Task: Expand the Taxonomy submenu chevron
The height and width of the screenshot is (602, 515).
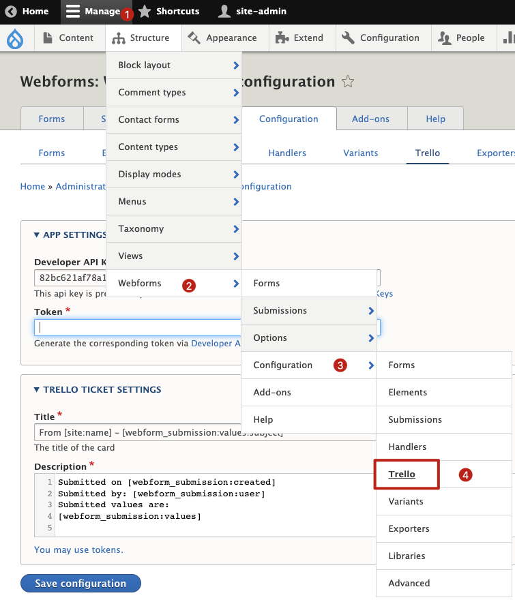Action: coord(235,228)
